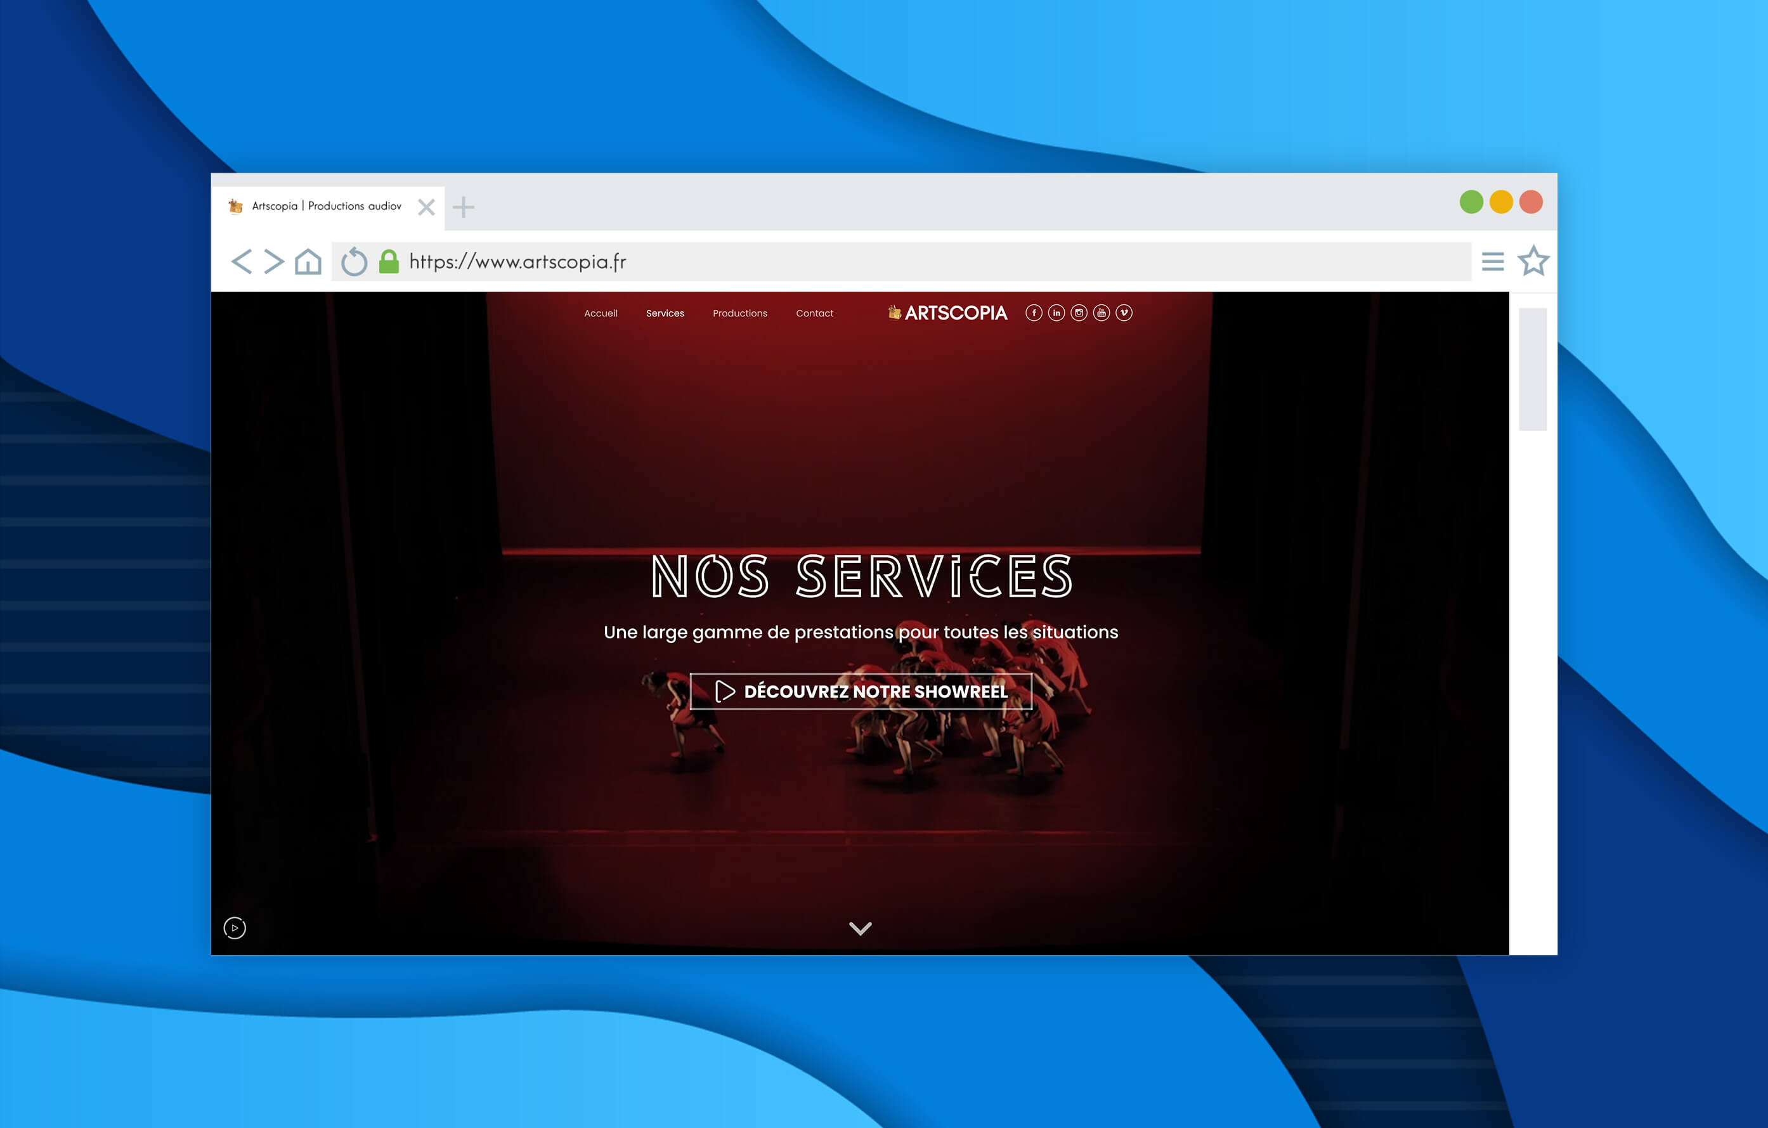This screenshot has width=1768, height=1128.
Task: Click the green window control dot
Action: (x=1471, y=202)
